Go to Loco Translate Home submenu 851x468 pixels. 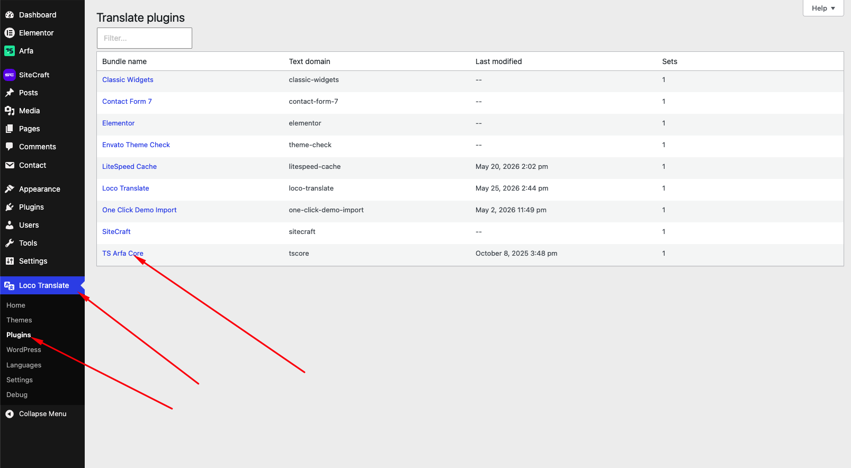point(16,305)
